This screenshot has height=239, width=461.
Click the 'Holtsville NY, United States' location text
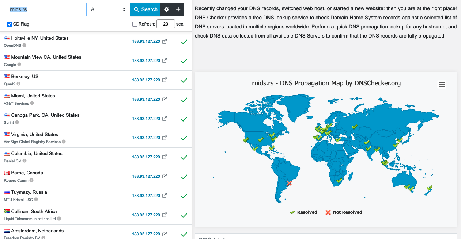click(40, 38)
